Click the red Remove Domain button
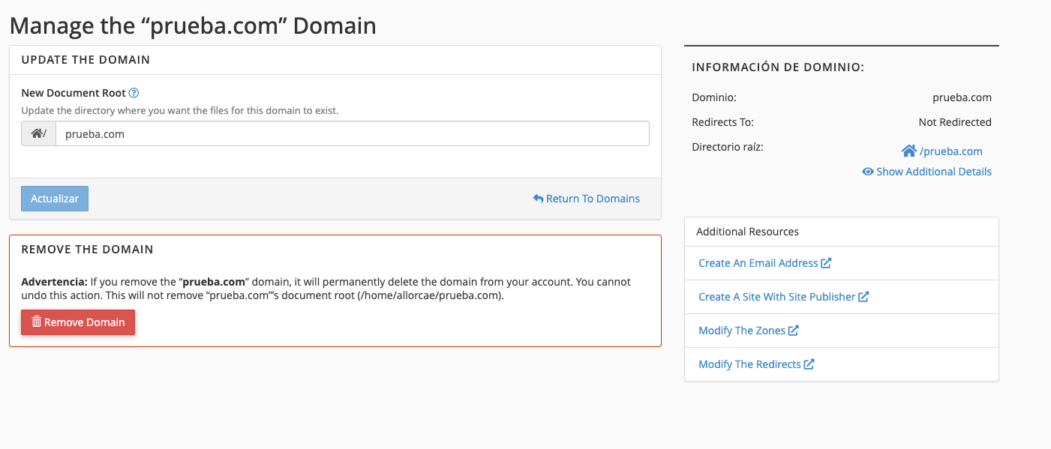1051x449 pixels. [78, 322]
